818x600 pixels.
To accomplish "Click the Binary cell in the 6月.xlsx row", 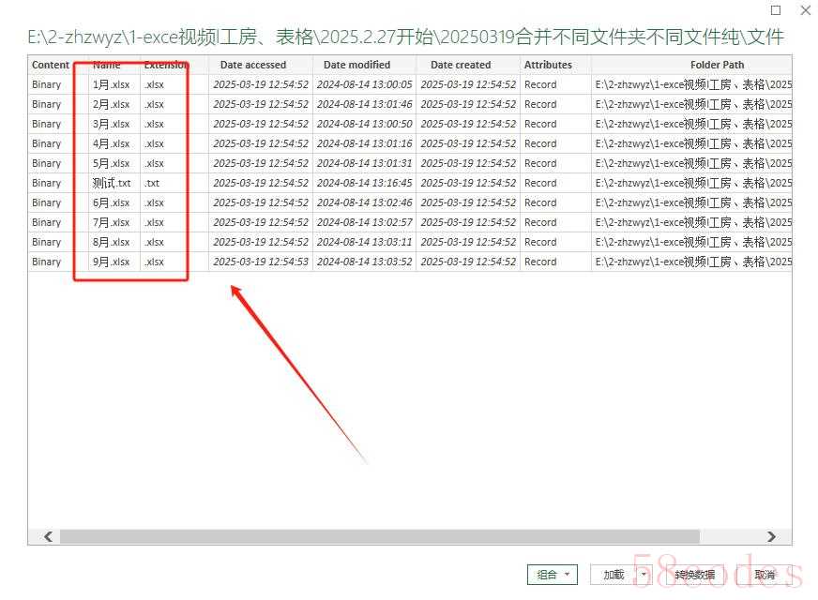I will pyautogui.click(x=47, y=202).
